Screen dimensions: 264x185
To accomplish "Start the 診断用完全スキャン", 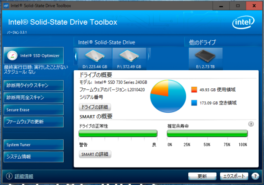I will point(34,97).
